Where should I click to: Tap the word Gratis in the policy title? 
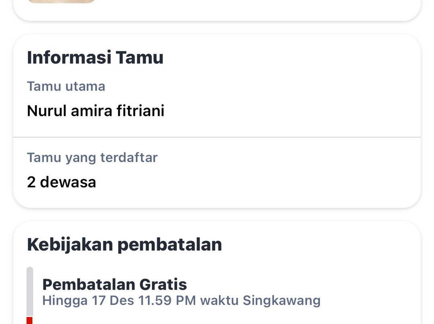[163, 284]
